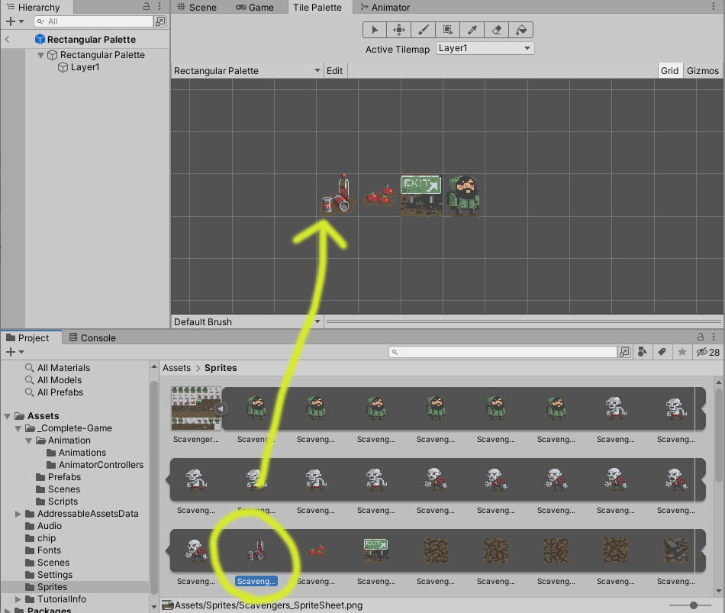Click the Rectangular Palette prefab cube icon

point(40,40)
